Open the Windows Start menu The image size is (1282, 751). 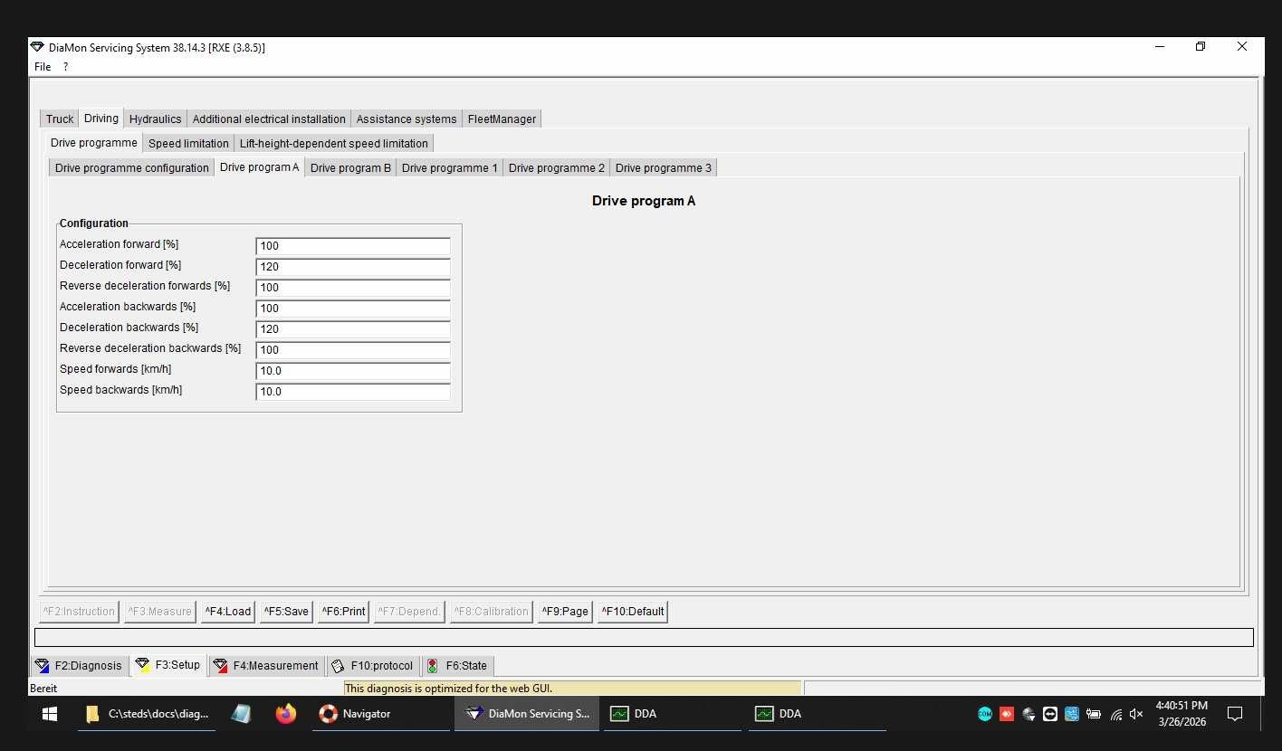tap(49, 714)
